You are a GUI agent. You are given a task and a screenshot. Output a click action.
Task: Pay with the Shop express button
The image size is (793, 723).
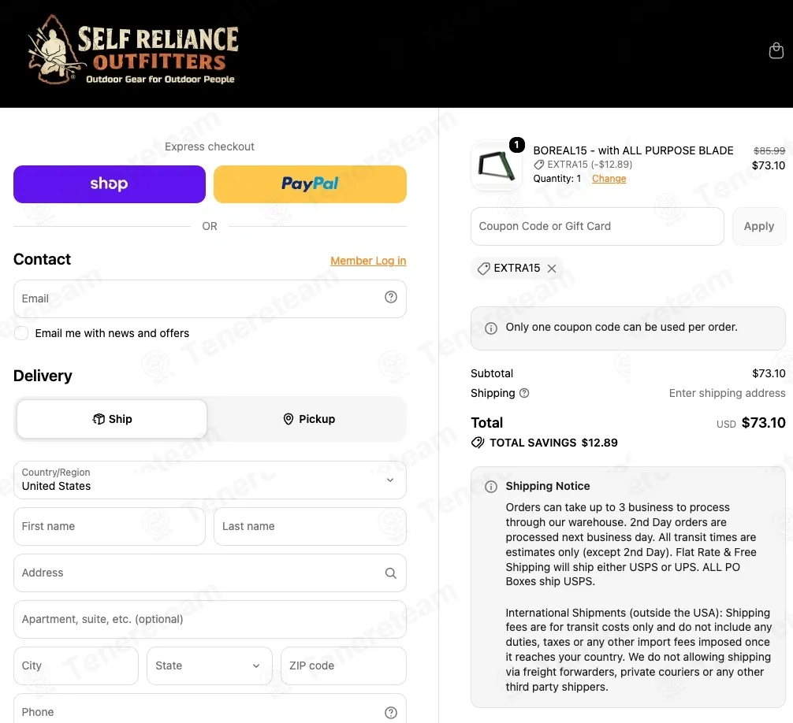click(x=110, y=184)
